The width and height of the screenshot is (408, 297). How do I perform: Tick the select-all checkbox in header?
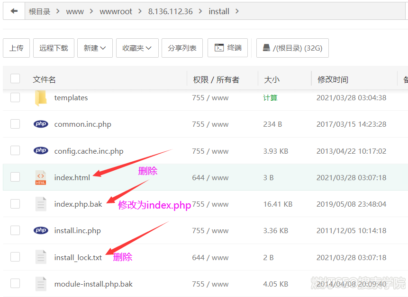15,79
